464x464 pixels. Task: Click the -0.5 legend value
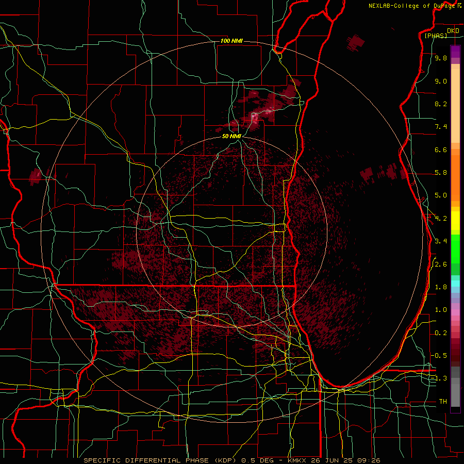click(439, 355)
